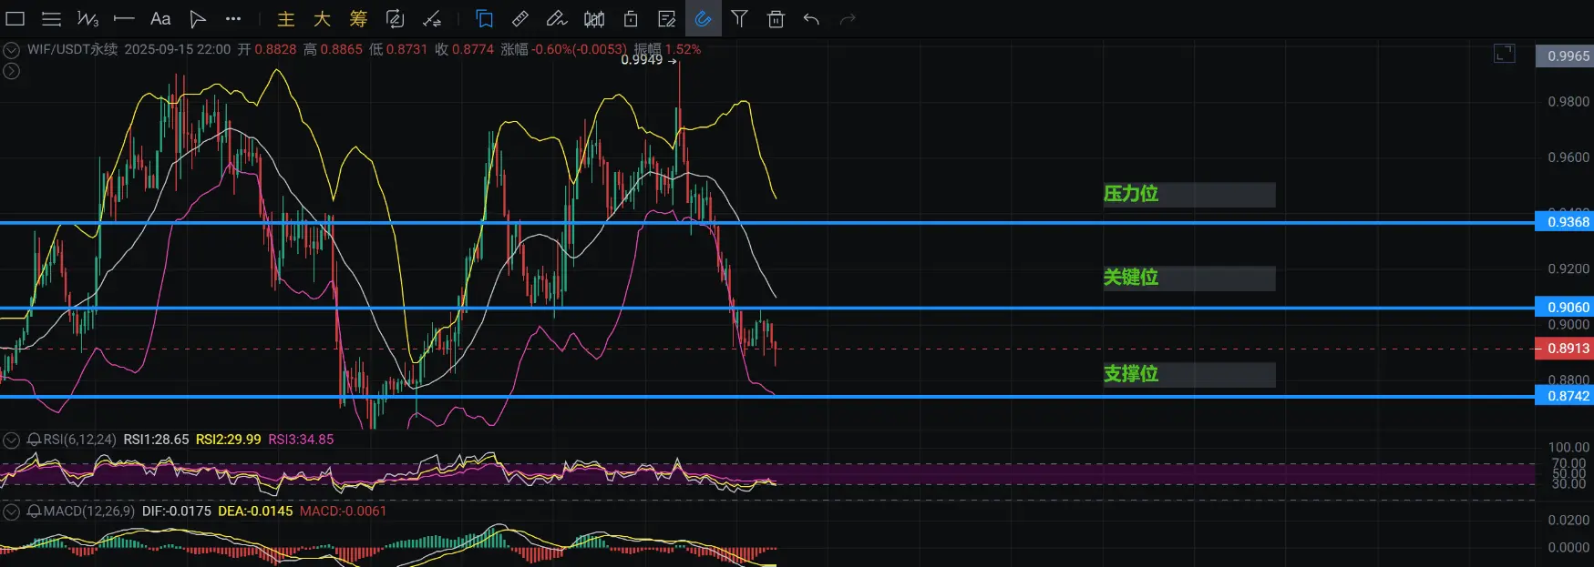Select the parallel lines drawing tool

[x=52, y=18]
